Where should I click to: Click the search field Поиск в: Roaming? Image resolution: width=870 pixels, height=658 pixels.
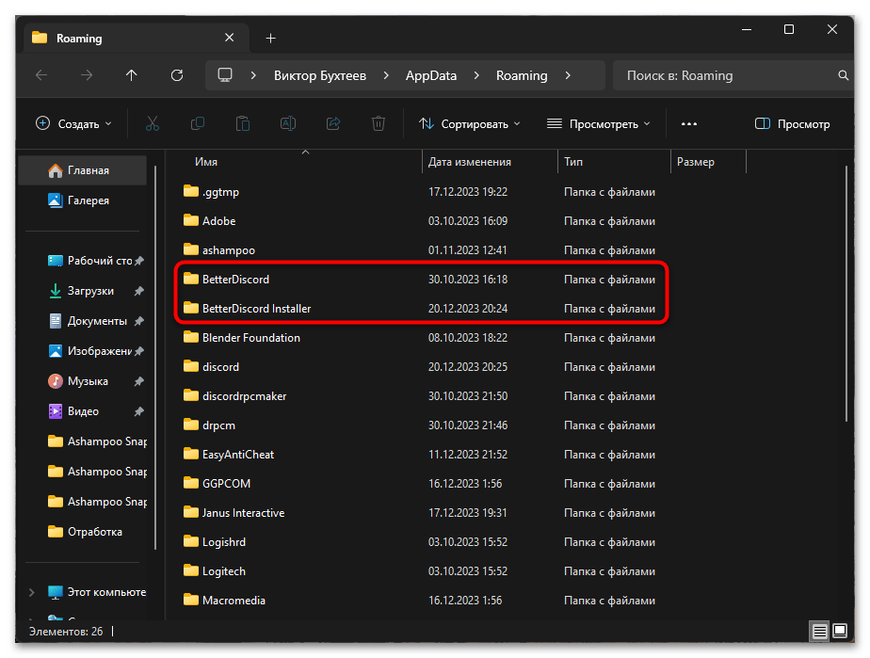click(725, 75)
